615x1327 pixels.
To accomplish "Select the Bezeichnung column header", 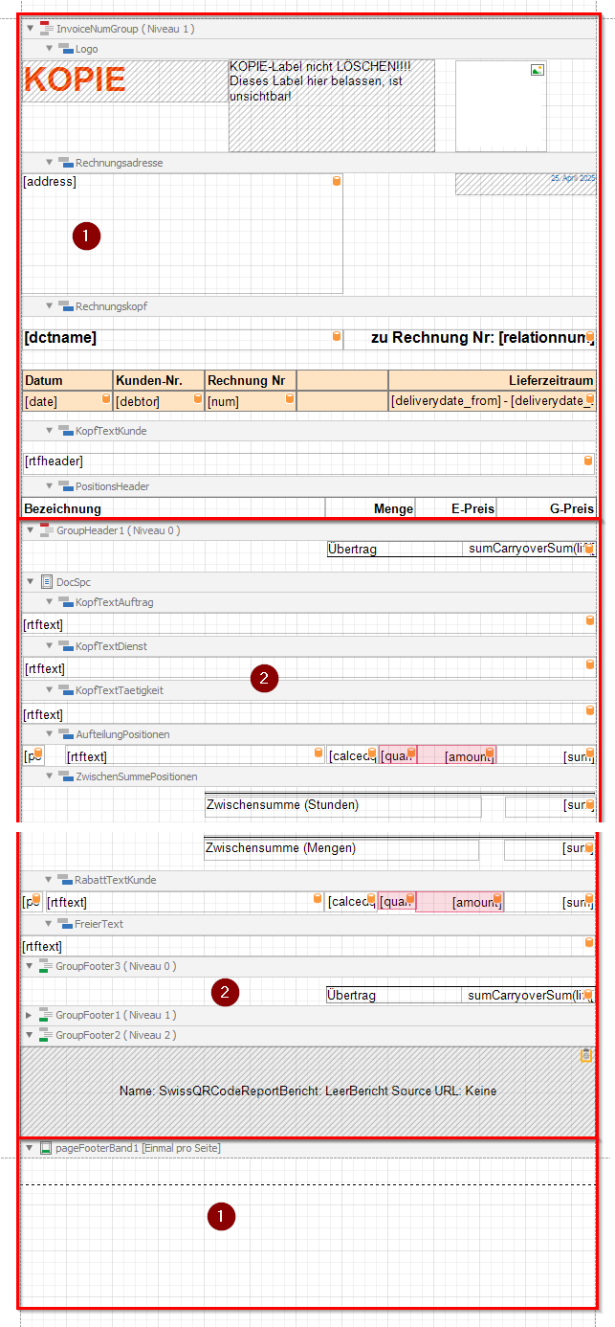I will 173,508.
